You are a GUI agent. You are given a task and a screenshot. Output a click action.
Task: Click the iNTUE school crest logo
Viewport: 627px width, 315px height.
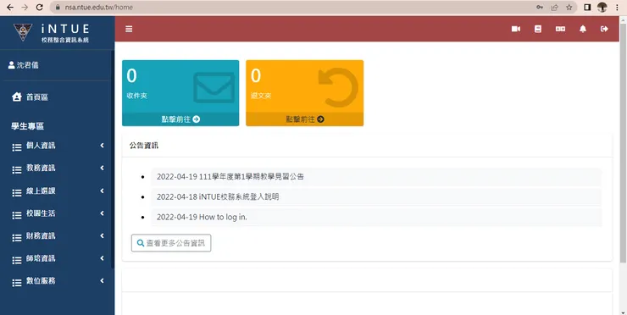coord(23,32)
